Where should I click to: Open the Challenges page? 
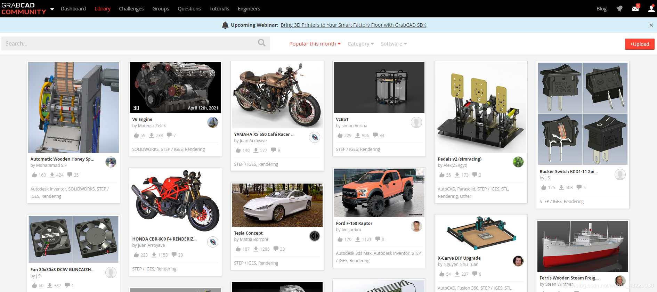(x=131, y=9)
